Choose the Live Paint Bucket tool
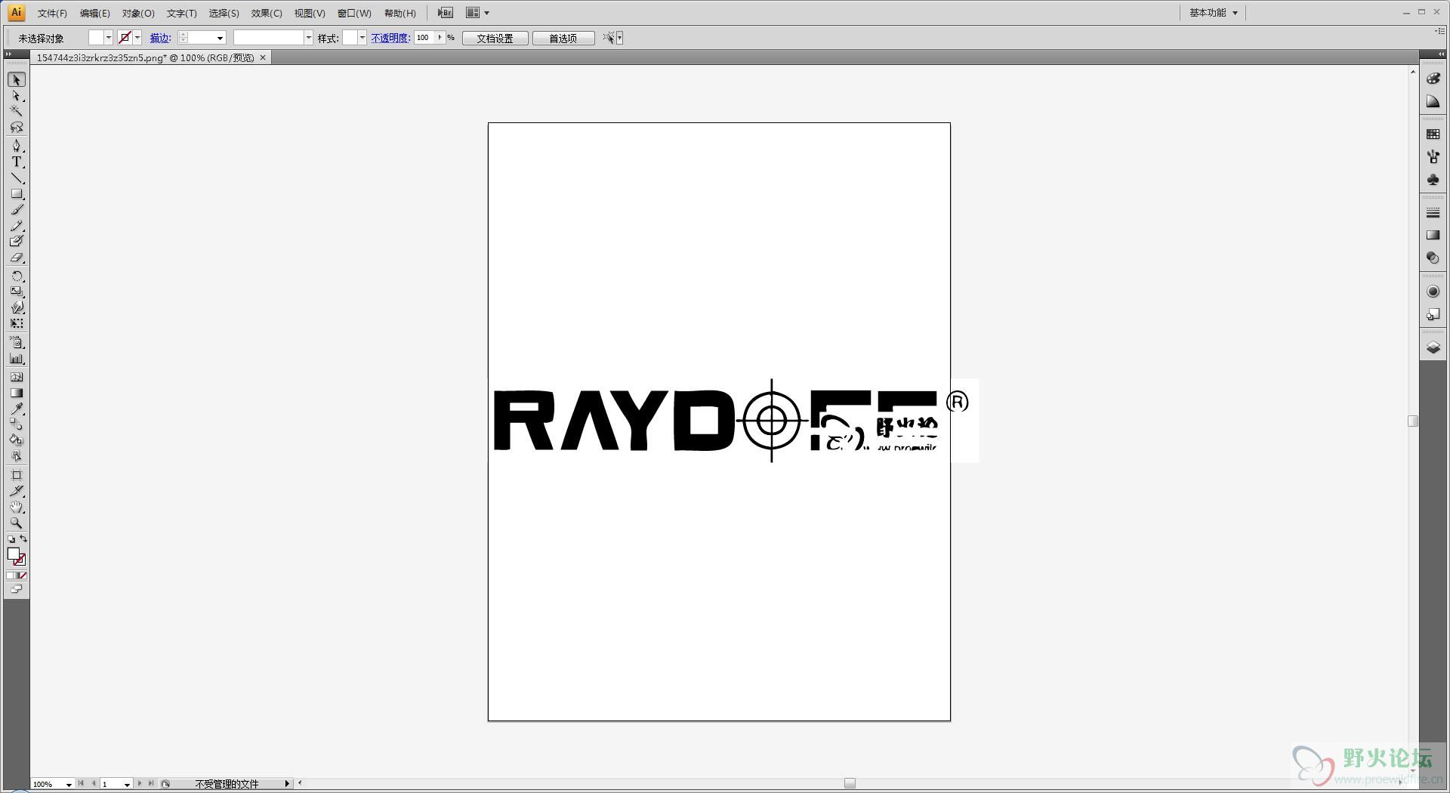The width and height of the screenshot is (1450, 793). [x=17, y=440]
